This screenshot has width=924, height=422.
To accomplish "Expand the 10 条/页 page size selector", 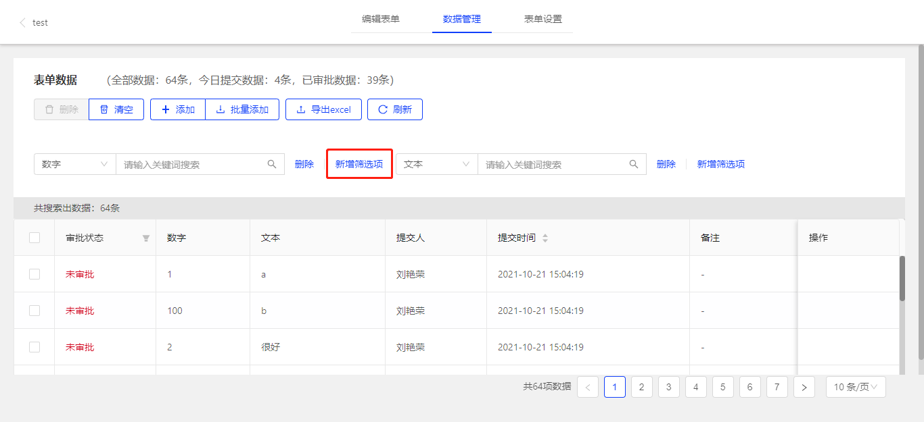I will pyautogui.click(x=855, y=387).
